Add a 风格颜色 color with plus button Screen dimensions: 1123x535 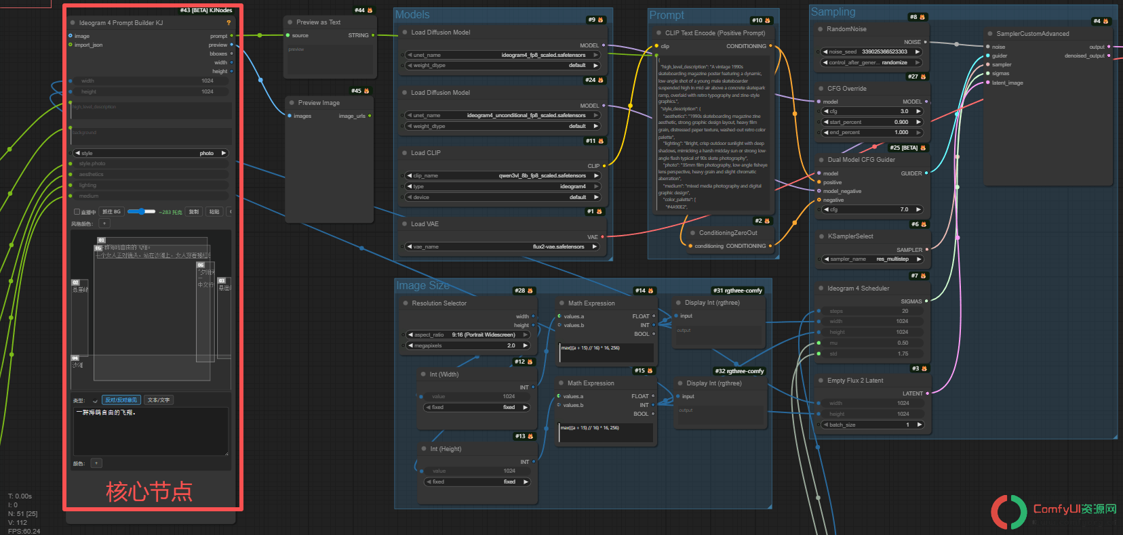(104, 223)
